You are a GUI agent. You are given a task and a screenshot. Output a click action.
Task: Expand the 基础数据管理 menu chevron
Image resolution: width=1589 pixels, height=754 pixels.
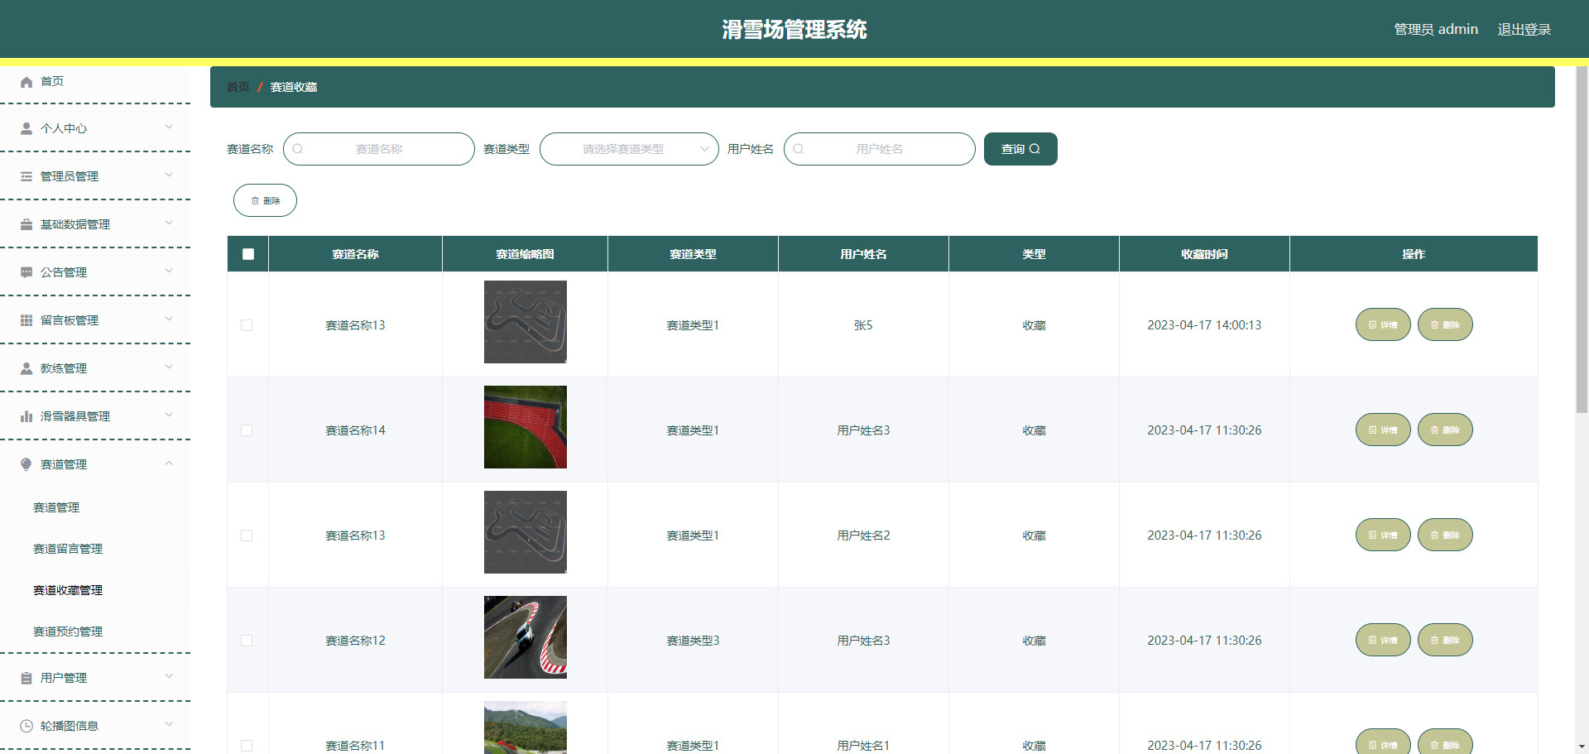(x=169, y=223)
